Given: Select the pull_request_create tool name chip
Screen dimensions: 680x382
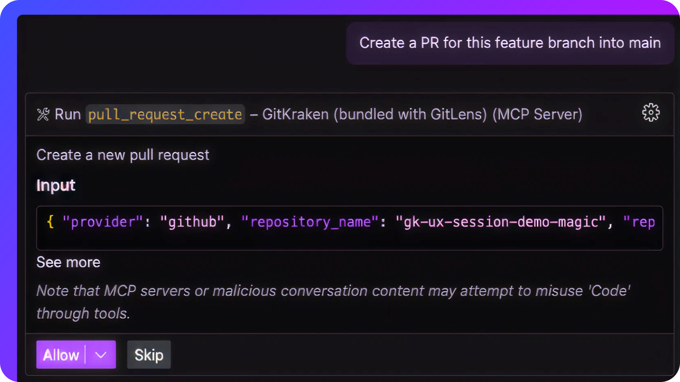Looking at the screenshot, I should (165, 115).
